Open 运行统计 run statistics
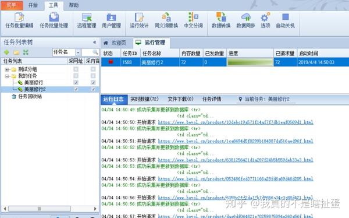This screenshot has height=218, width=349. [139, 20]
